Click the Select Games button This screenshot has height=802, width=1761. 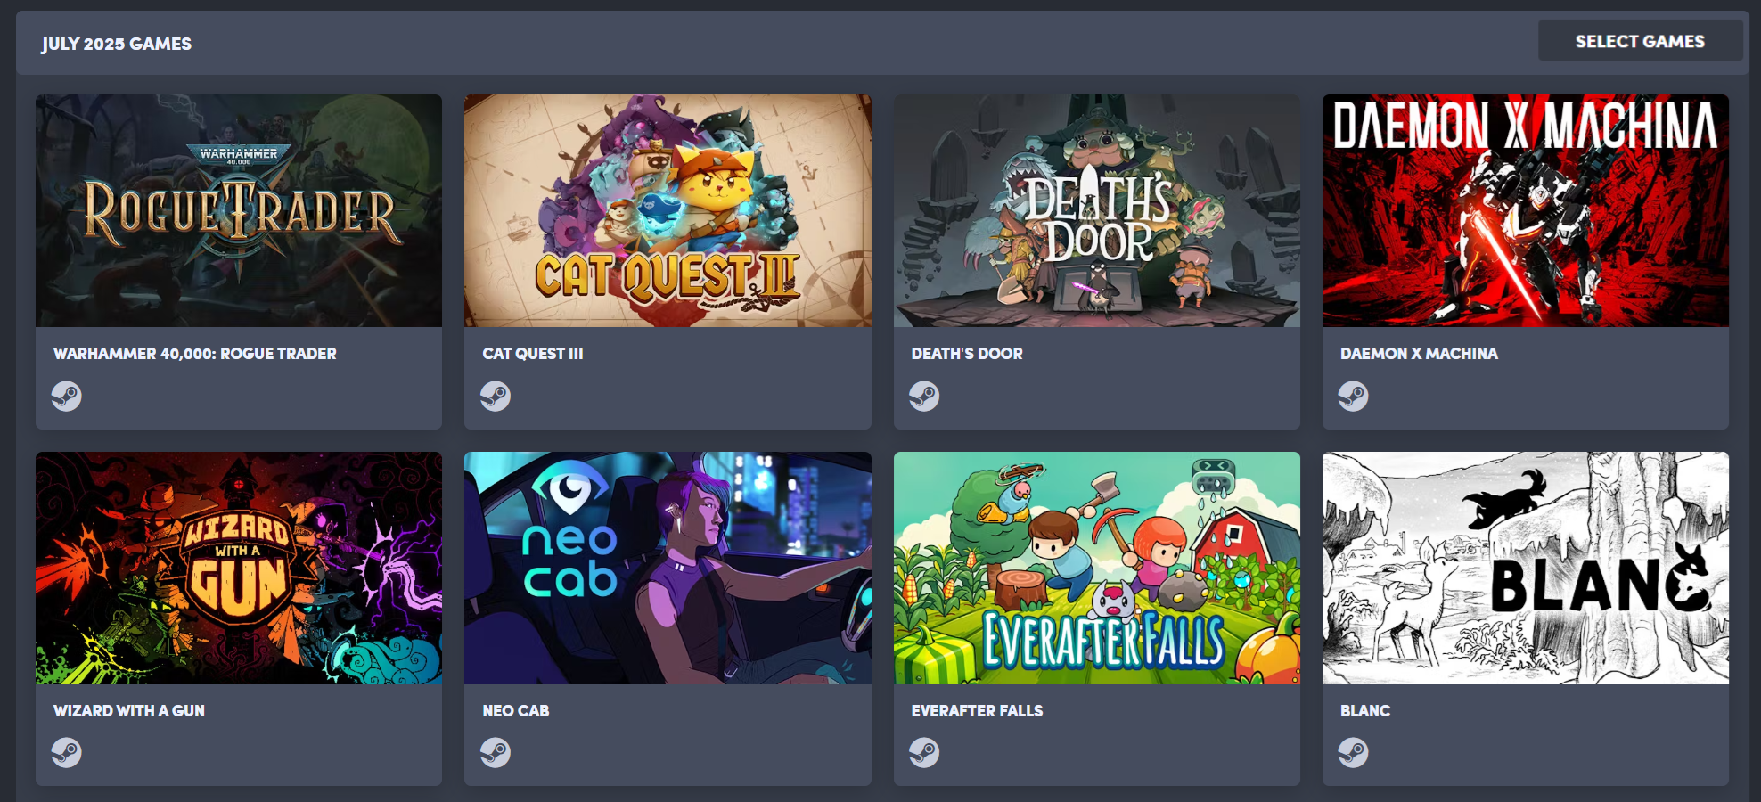(1640, 41)
